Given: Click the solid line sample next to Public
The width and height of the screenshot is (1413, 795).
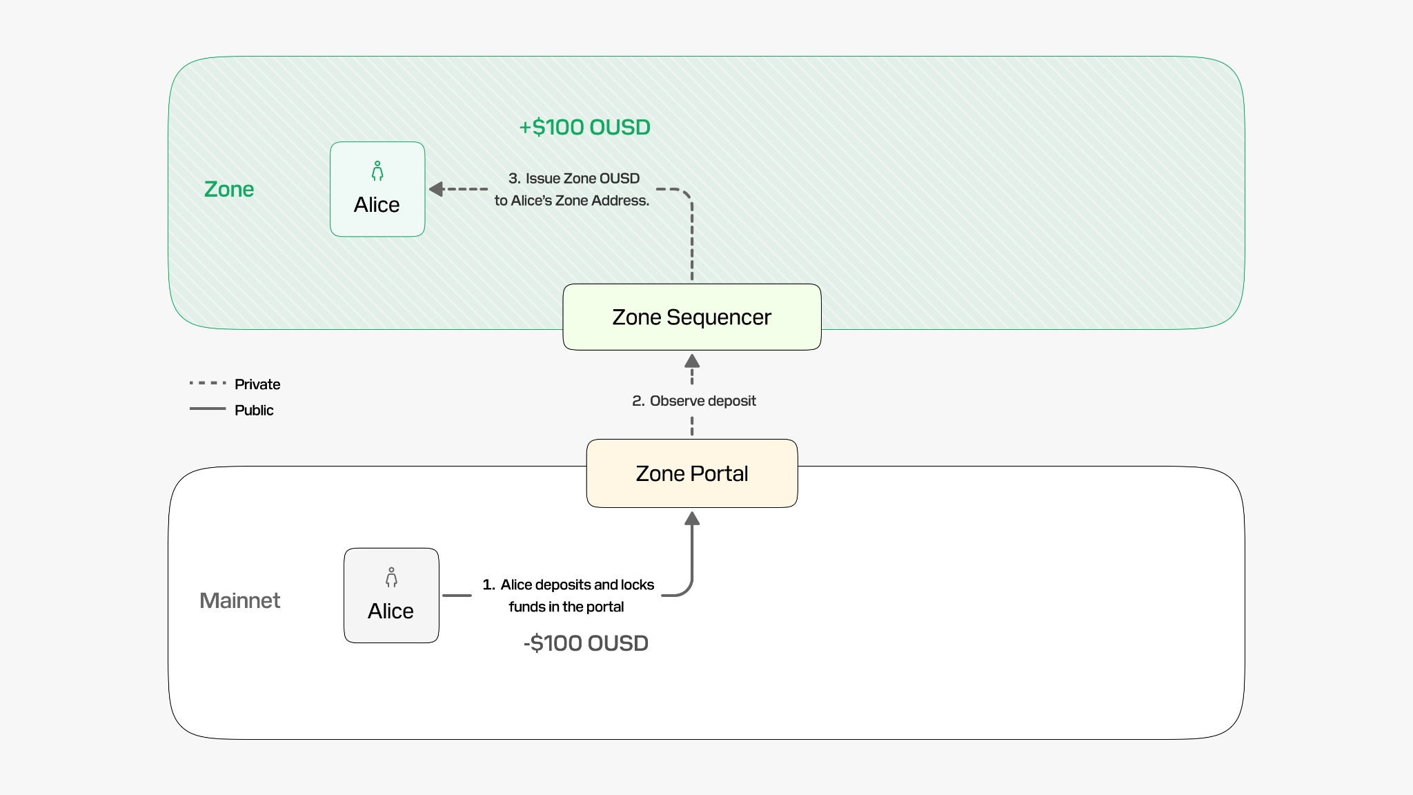Looking at the screenshot, I should pyautogui.click(x=208, y=409).
